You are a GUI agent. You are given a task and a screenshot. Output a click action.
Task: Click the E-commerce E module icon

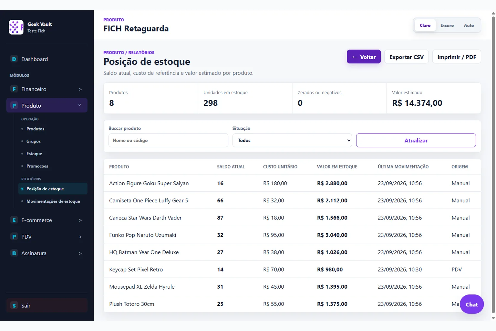pos(14,220)
